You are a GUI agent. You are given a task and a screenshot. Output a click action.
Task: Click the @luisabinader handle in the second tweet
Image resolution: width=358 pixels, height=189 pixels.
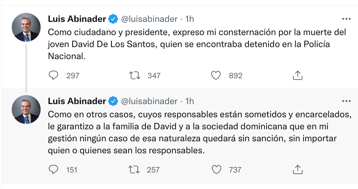(x=149, y=101)
